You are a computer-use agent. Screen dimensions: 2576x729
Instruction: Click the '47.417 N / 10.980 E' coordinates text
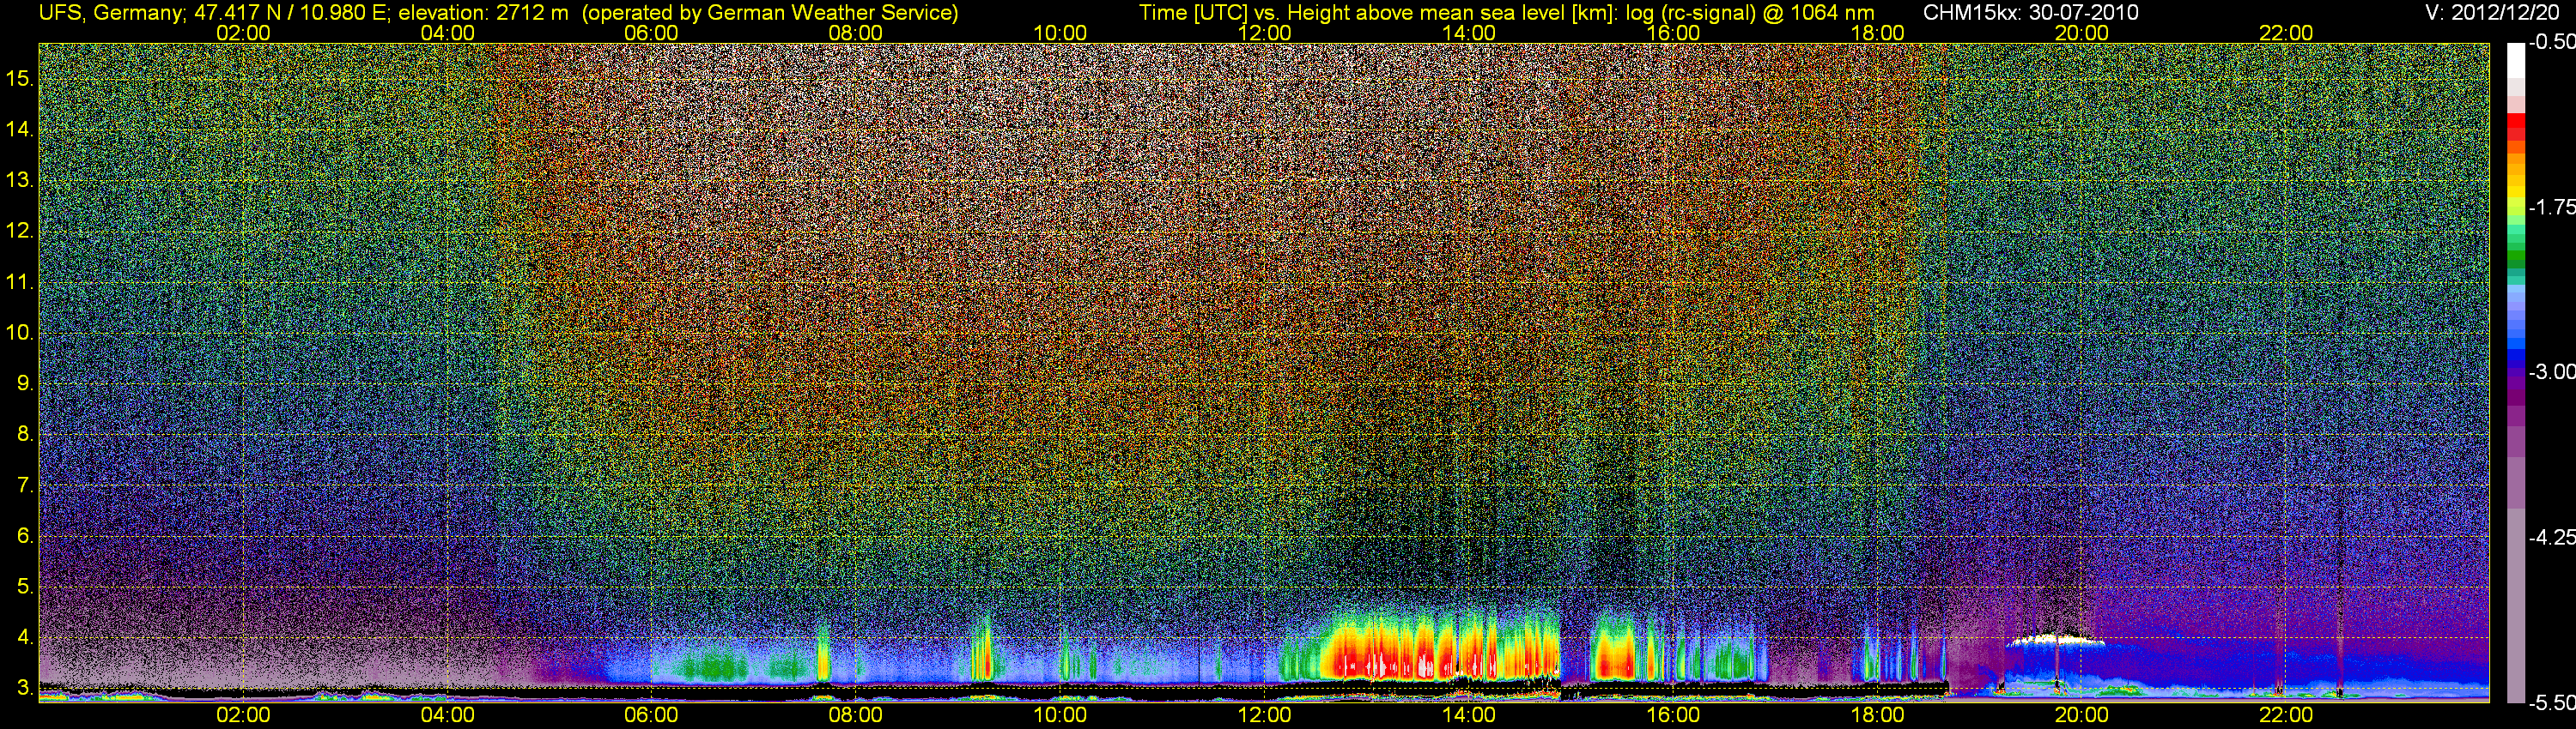point(292,13)
